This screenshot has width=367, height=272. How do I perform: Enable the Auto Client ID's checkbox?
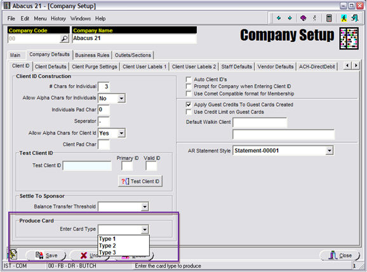tap(189, 79)
